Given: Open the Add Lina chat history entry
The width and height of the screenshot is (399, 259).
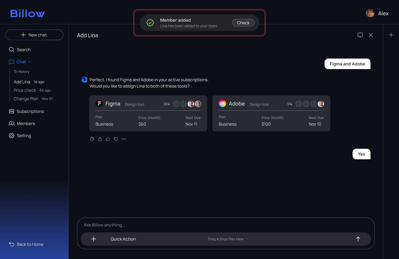Looking at the screenshot, I should [x=29, y=82].
